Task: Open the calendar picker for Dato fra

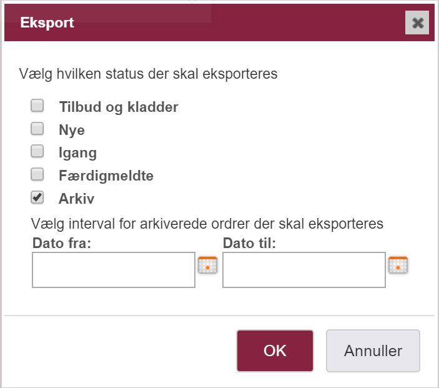Action: coord(207,265)
